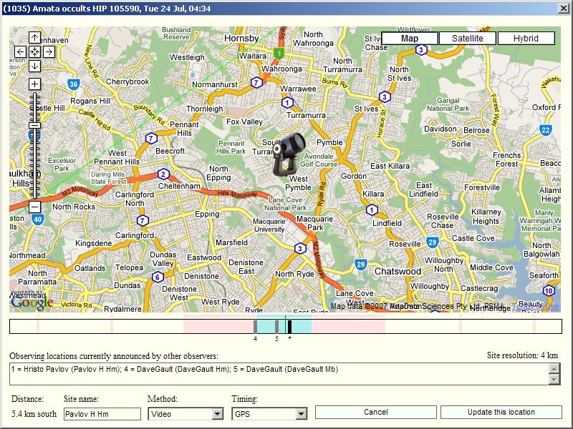Click the St Ives label on the map
Image resolution: width=573 pixels, height=429 pixels.
pyautogui.click(x=366, y=109)
